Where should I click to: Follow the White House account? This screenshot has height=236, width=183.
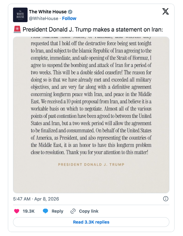pos(69,18)
